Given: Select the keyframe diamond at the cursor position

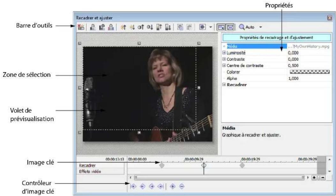Looking at the screenshot, I should coord(204,165).
